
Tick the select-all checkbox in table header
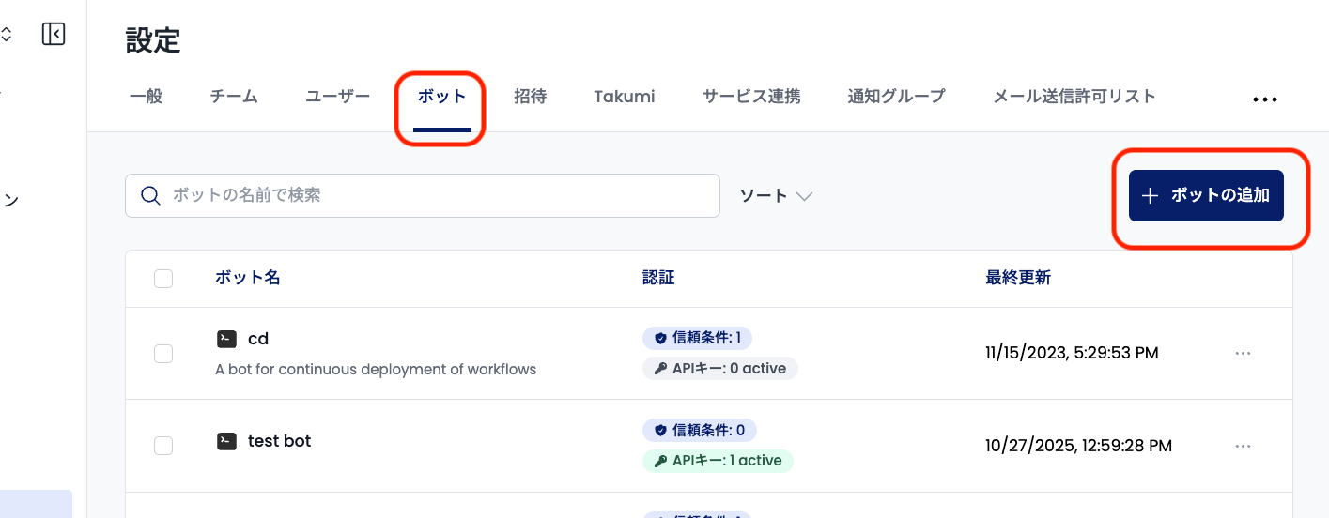(x=163, y=278)
